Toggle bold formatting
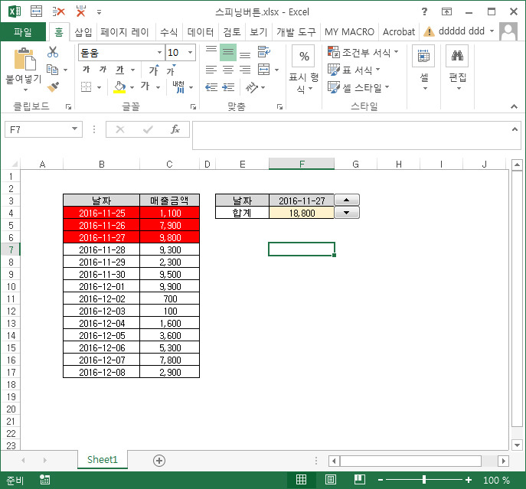Image resolution: width=526 pixels, height=489 pixels. (87, 70)
